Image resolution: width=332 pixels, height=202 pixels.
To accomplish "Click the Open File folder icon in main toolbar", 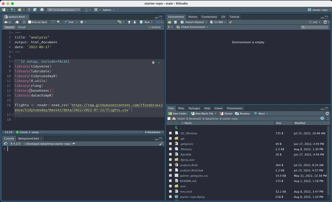I will click(19, 10).
